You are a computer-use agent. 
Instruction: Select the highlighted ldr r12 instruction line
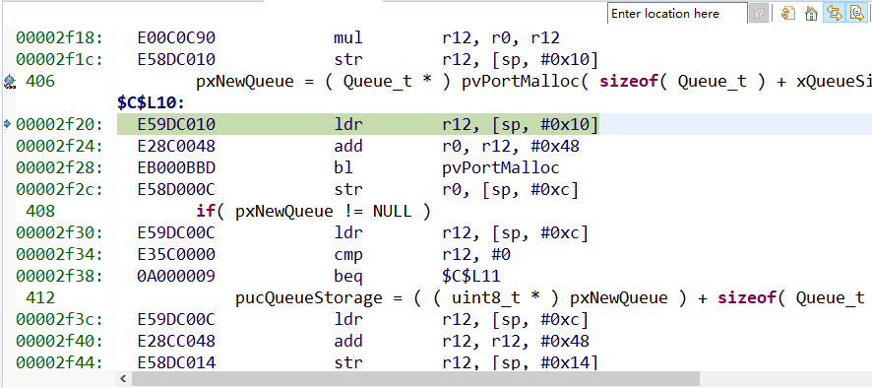pyautogui.click(x=357, y=124)
